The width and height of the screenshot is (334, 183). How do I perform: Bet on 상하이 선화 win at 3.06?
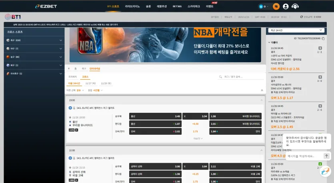(x=155, y=166)
